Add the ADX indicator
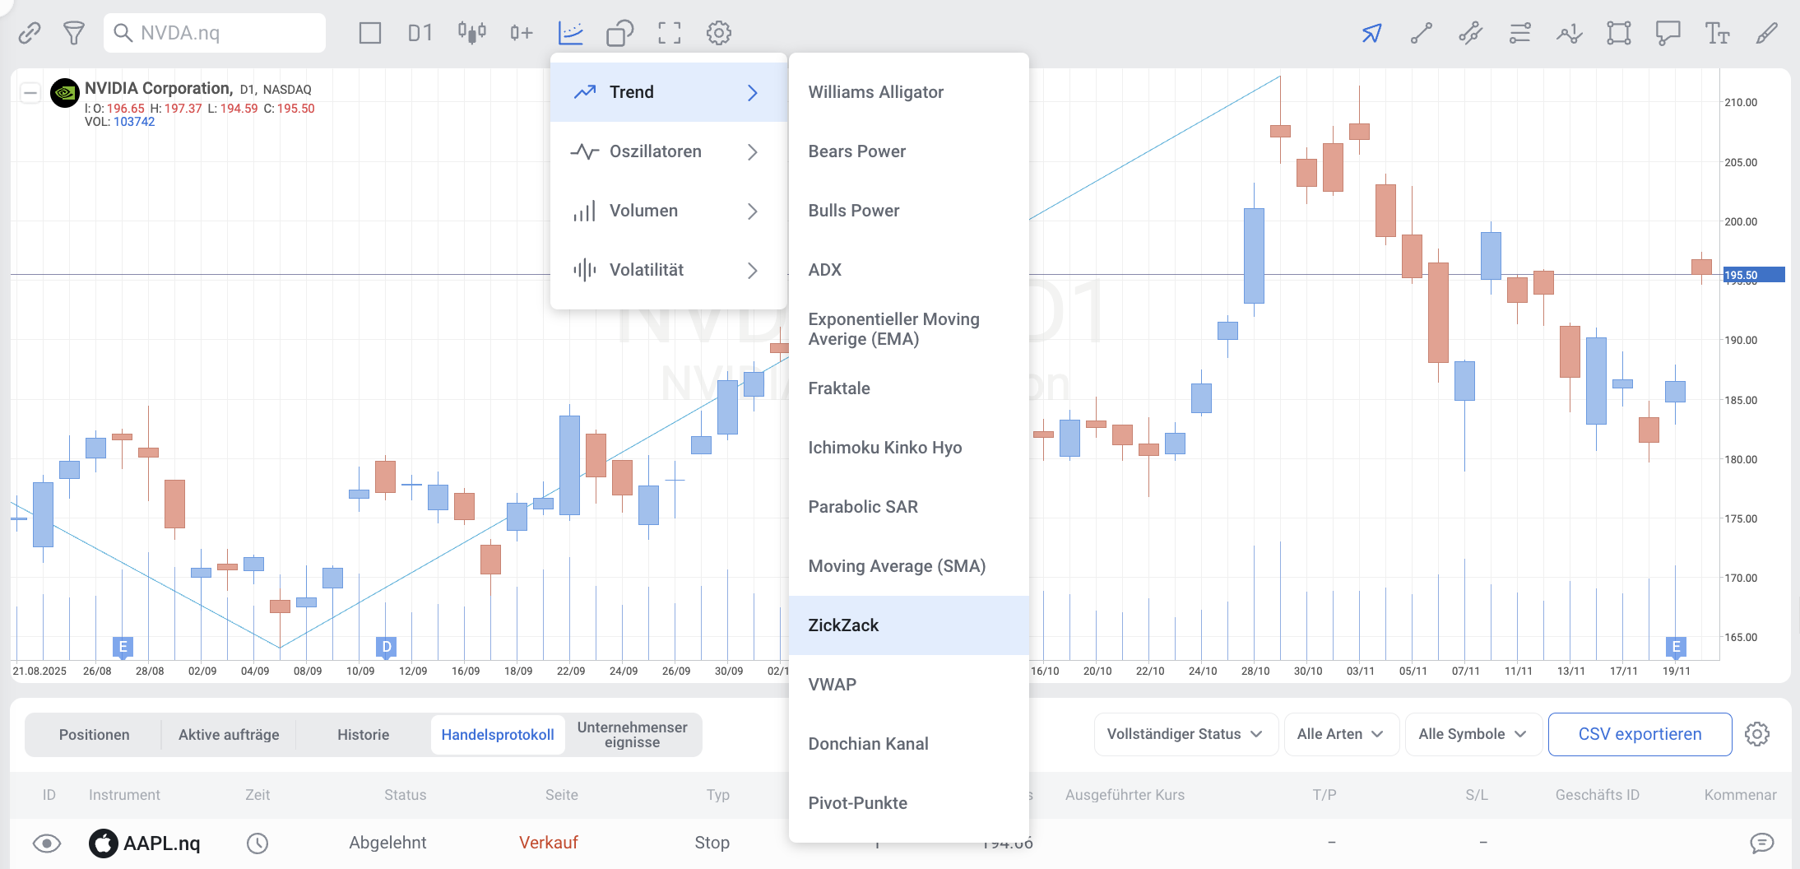The image size is (1800, 869). click(x=909, y=270)
